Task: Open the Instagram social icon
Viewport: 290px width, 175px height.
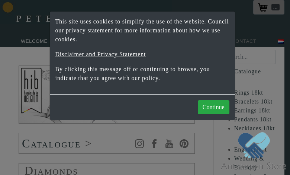Action: [x=139, y=144]
